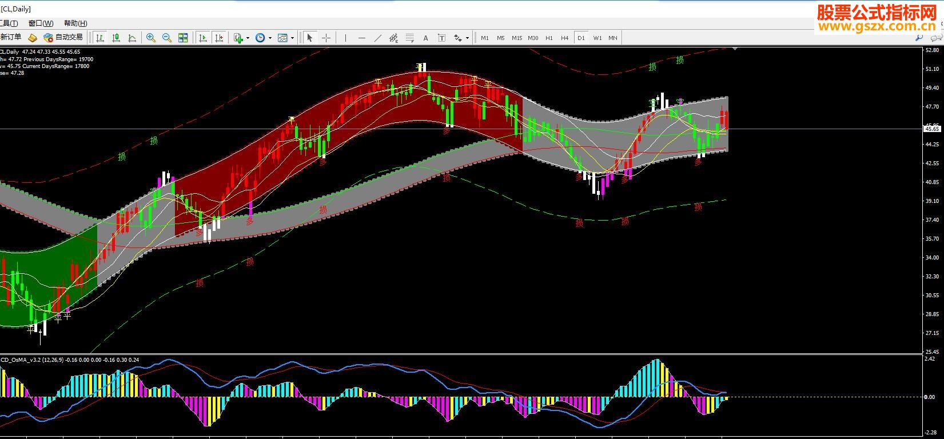The image size is (944, 439).
Task: Open the 窗口(W) menu
Action: point(41,23)
